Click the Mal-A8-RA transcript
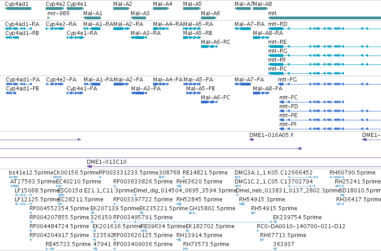 [261, 38]
